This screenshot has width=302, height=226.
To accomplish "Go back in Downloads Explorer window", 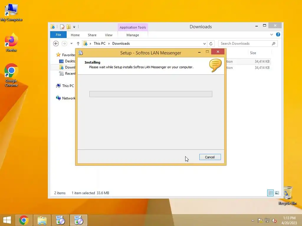I will pos(56,44).
